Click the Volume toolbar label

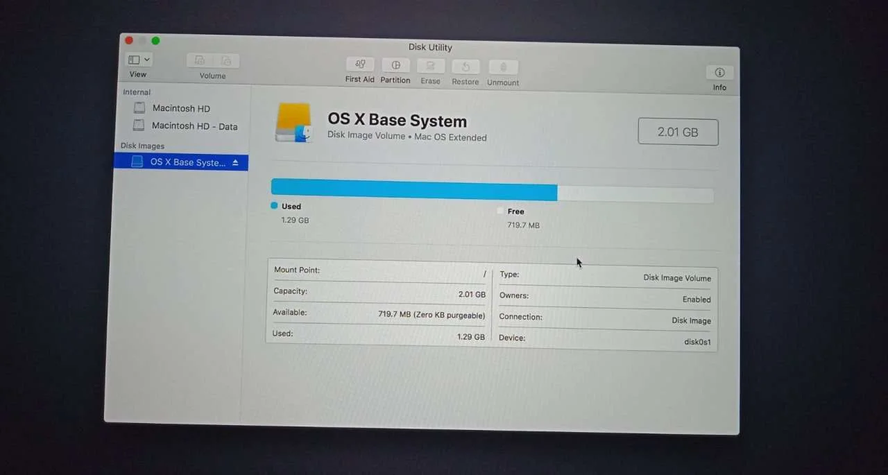pyautogui.click(x=212, y=76)
